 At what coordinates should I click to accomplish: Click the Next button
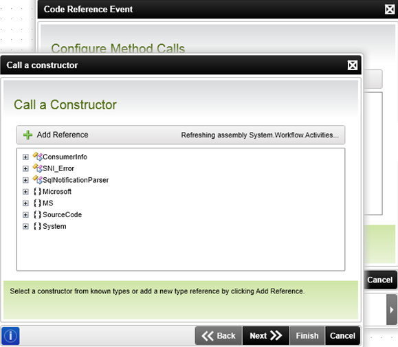(x=266, y=336)
